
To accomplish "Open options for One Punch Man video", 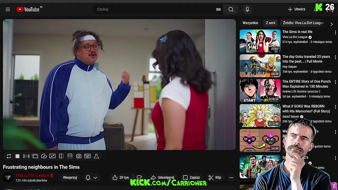I will coord(335,82).
